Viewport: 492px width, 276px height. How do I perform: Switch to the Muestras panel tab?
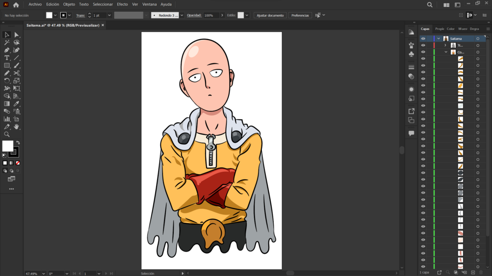(463, 29)
